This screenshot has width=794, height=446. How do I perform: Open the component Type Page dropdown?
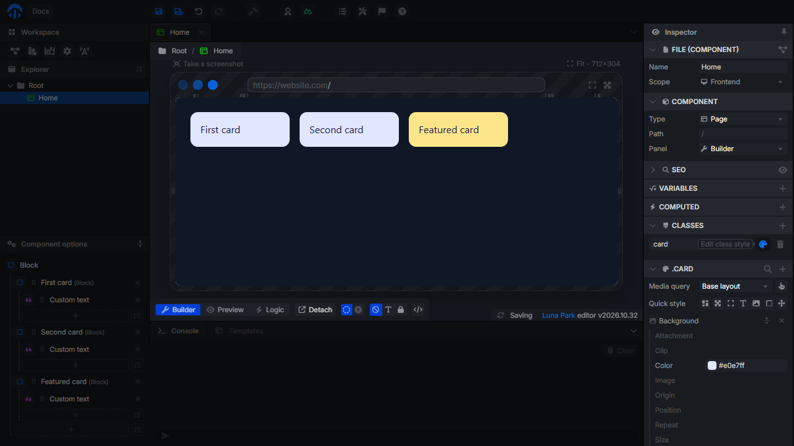point(742,119)
